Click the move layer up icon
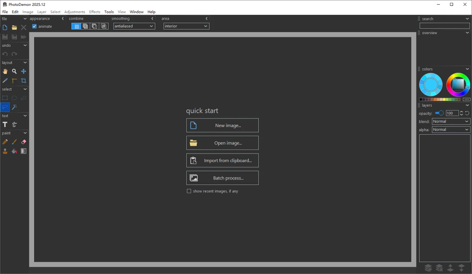Image resolution: width=472 pixels, height=274 pixels. click(x=450, y=268)
